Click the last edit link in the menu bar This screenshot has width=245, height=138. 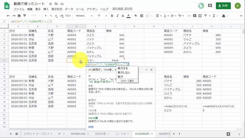[x=122, y=9]
